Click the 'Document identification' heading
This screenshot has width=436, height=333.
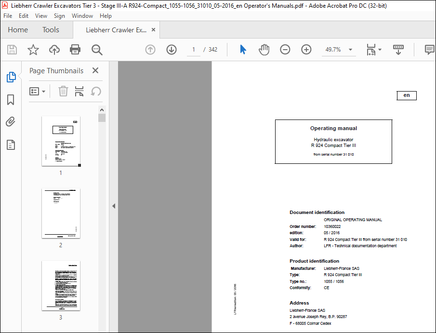coord(317,212)
